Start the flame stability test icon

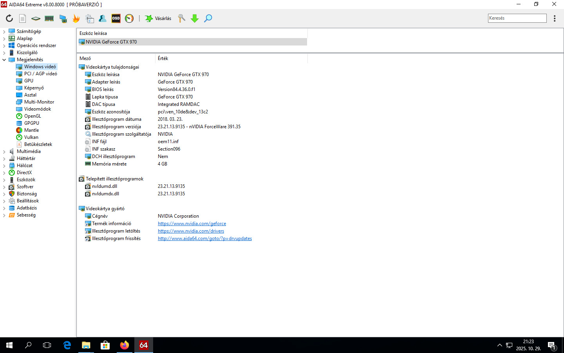click(76, 18)
